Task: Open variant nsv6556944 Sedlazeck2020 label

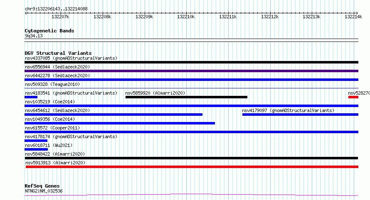Action: click(57, 67)
